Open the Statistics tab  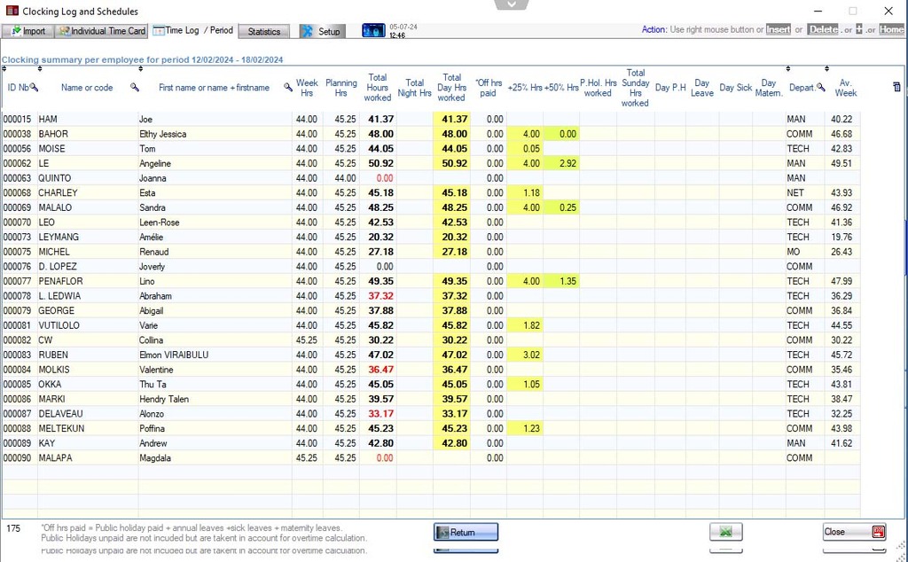click(263, 31)
